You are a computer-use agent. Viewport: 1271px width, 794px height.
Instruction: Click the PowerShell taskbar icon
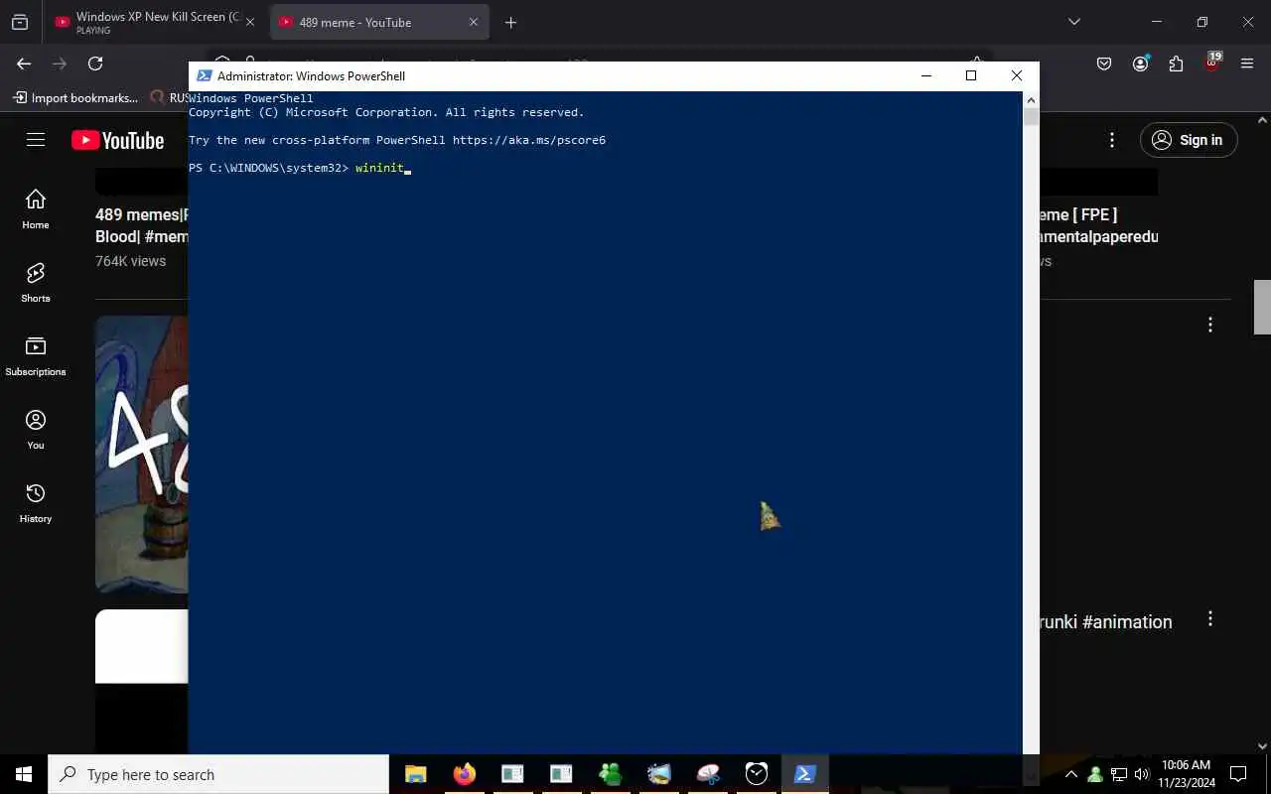pos(804,774)
